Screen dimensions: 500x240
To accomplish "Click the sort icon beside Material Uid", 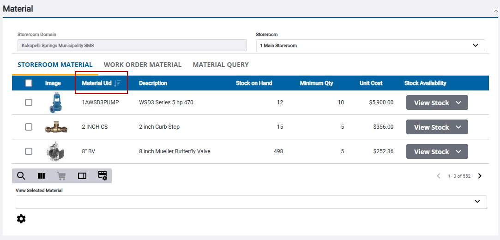I will (118, 83).
